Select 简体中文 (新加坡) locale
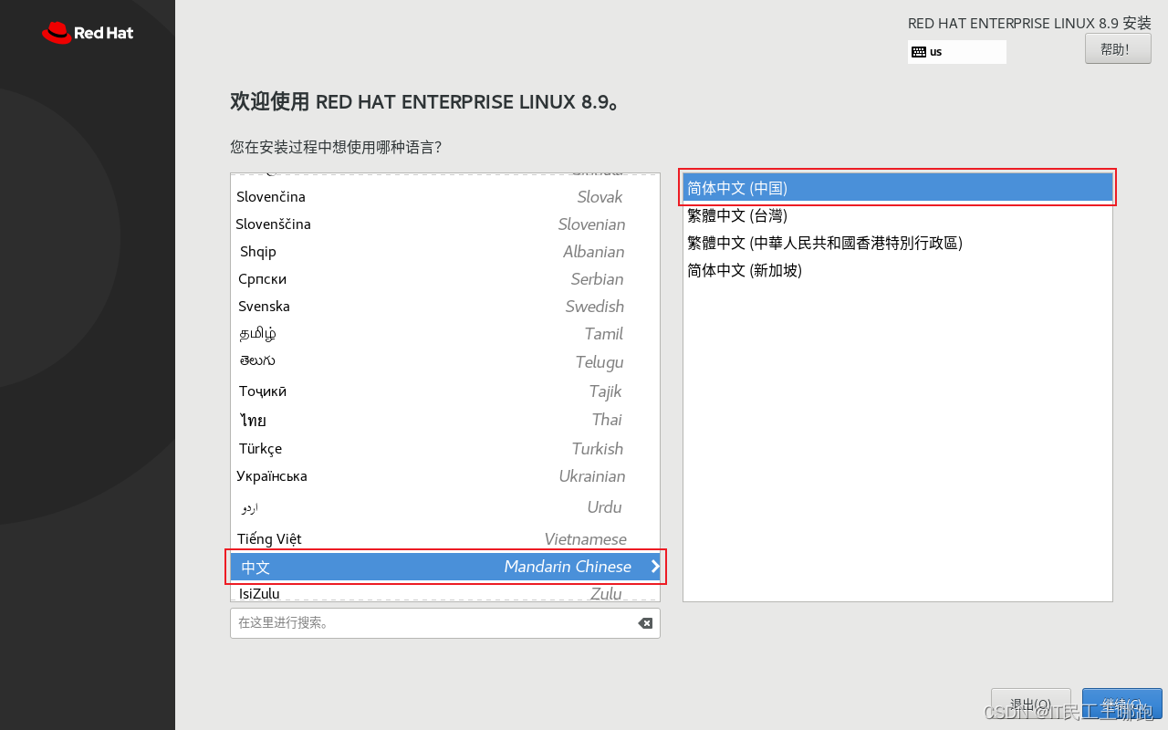 click(898, 270)
